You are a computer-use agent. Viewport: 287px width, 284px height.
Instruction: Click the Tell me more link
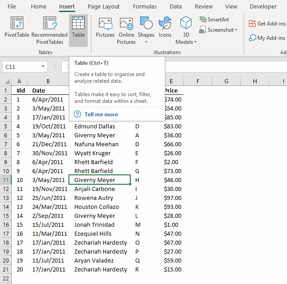pyautogui.click(x=101, y=114)
